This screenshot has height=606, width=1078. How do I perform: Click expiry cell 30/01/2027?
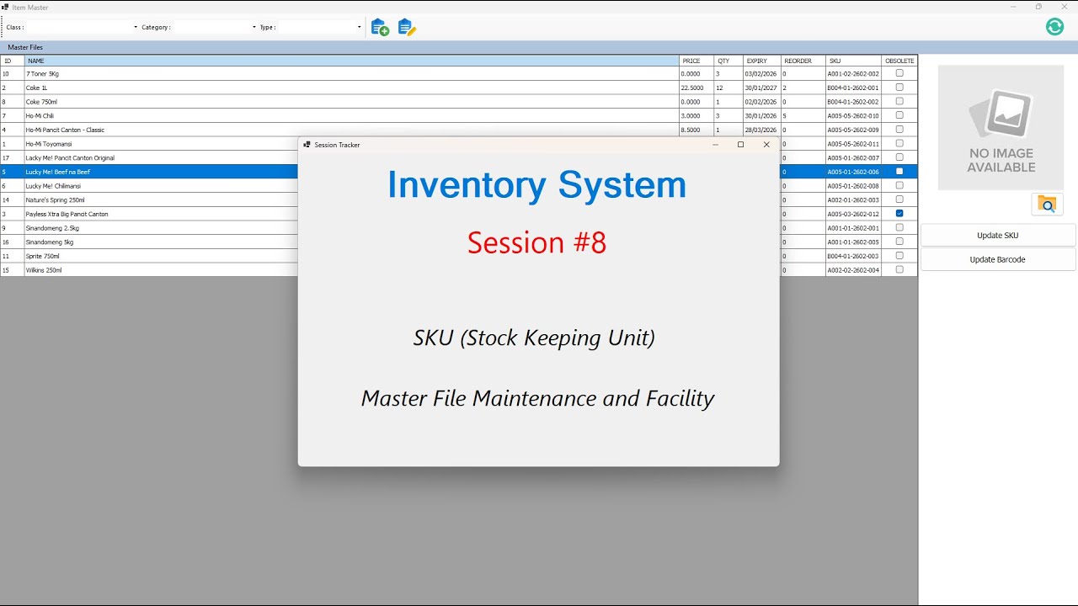pos(761,88)
